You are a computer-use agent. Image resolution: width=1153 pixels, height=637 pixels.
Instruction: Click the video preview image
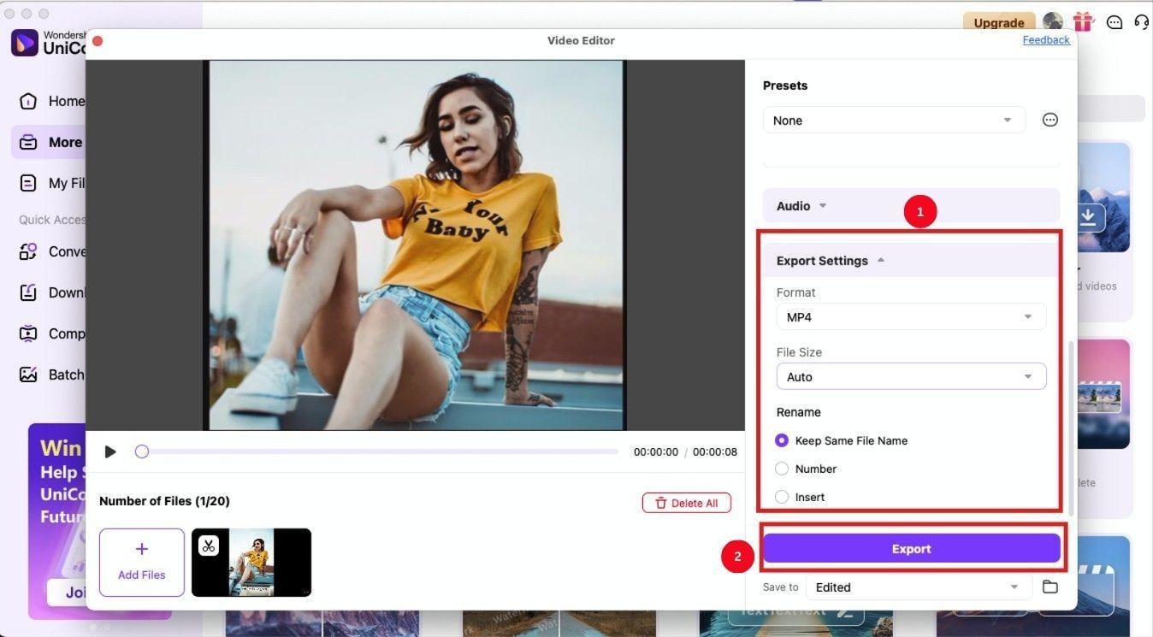click(x=416, y=245)
